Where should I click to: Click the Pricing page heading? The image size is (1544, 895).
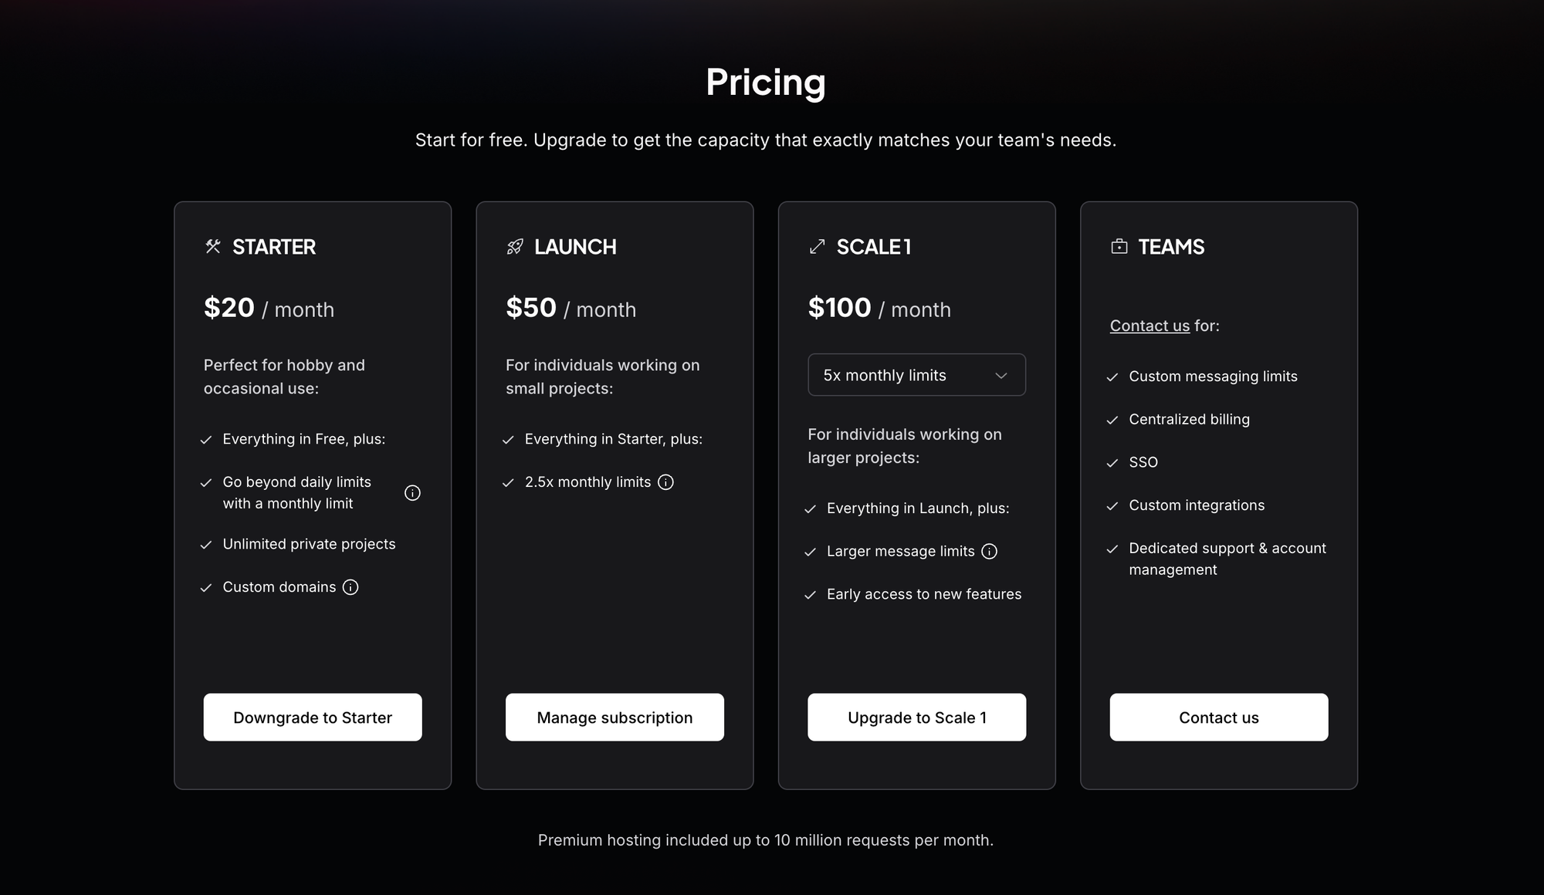(765, 82)
